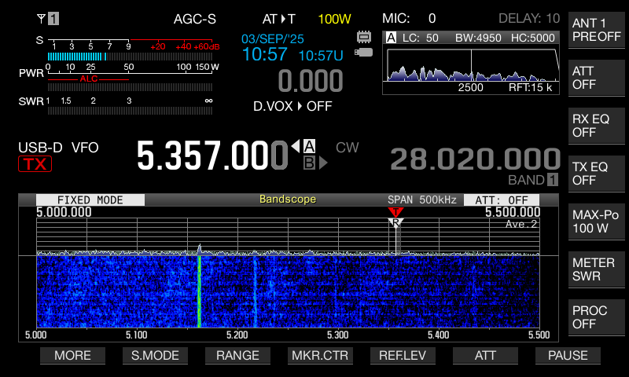Click the MKR.CTR key
The image size is (629, 377).
point(320,355)
